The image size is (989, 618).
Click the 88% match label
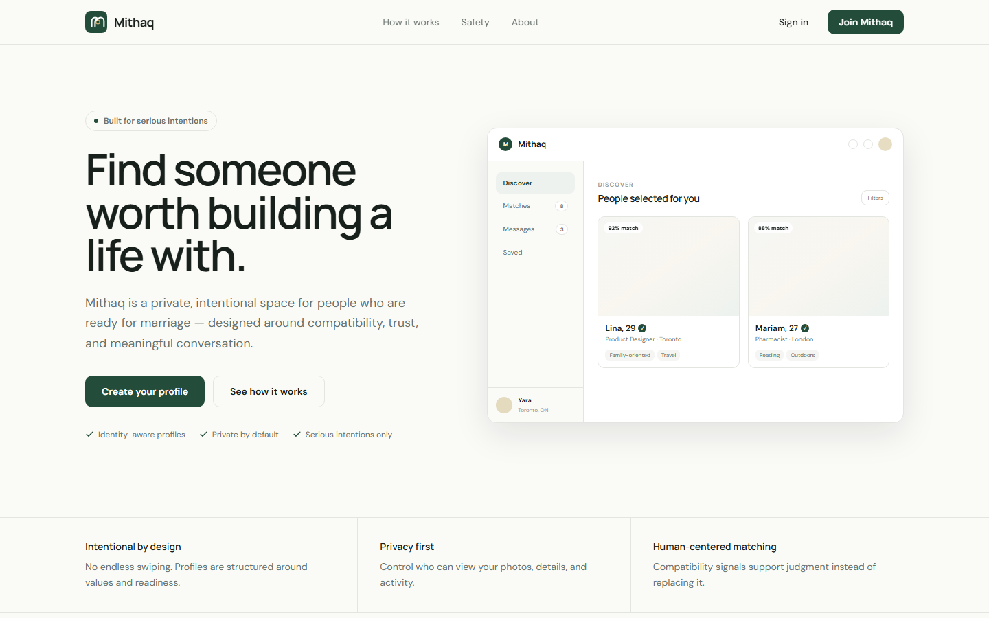point(773,228)
